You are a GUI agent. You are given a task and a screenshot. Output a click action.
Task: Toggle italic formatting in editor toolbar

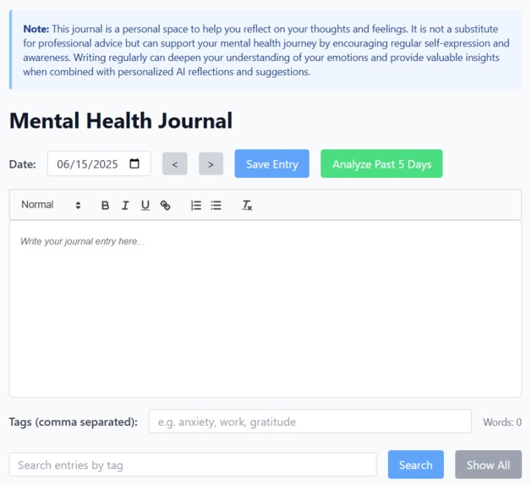[125, 206]
